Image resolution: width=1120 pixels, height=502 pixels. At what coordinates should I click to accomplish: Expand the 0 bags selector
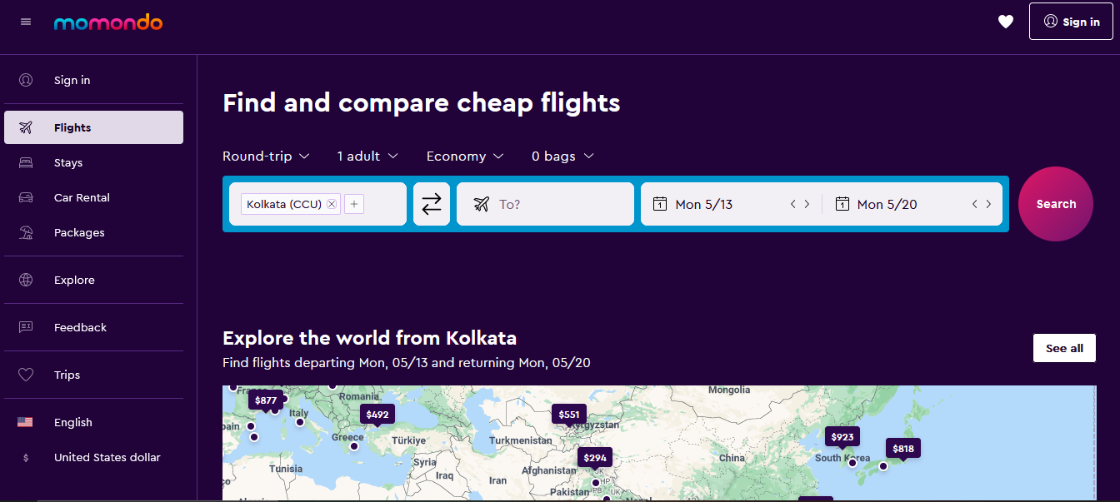(x=562, y=156)
